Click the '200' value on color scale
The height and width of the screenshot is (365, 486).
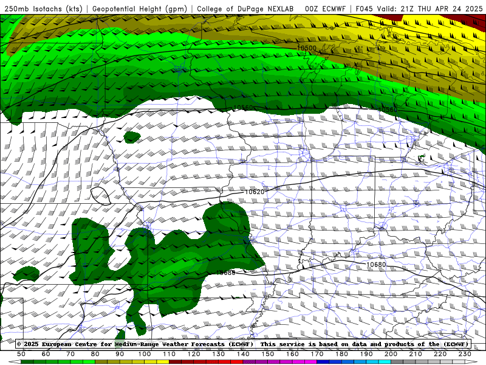tap(391, 354)
